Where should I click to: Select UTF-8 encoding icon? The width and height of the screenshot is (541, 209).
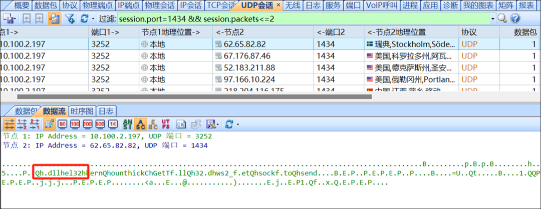point(165,123)
